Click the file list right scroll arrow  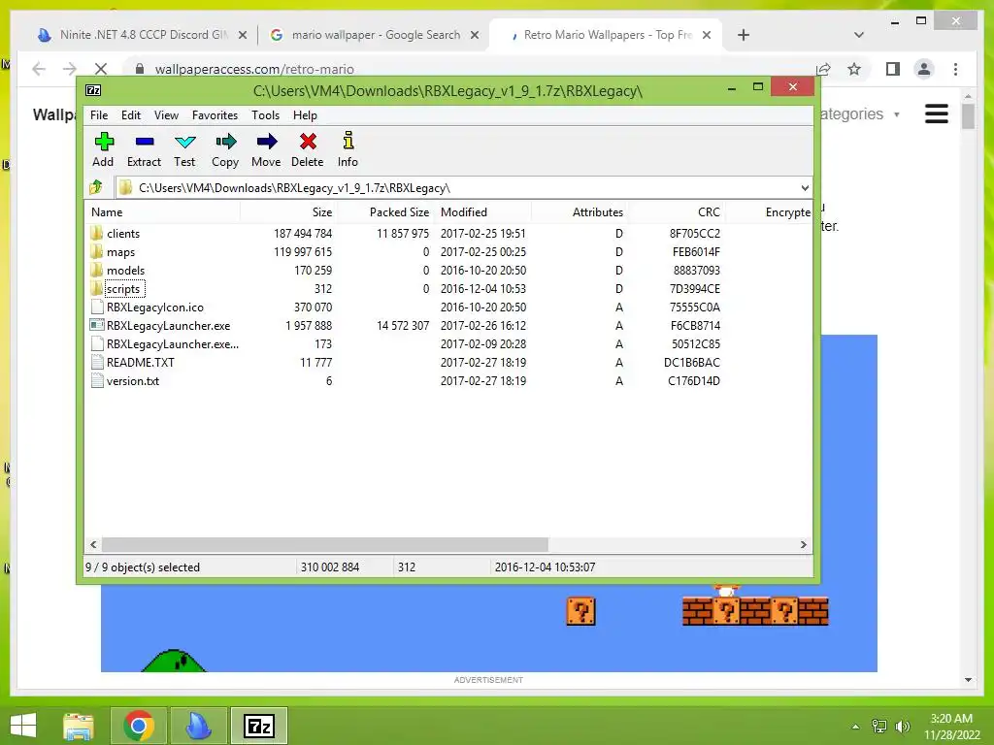[x=804, y=544]
